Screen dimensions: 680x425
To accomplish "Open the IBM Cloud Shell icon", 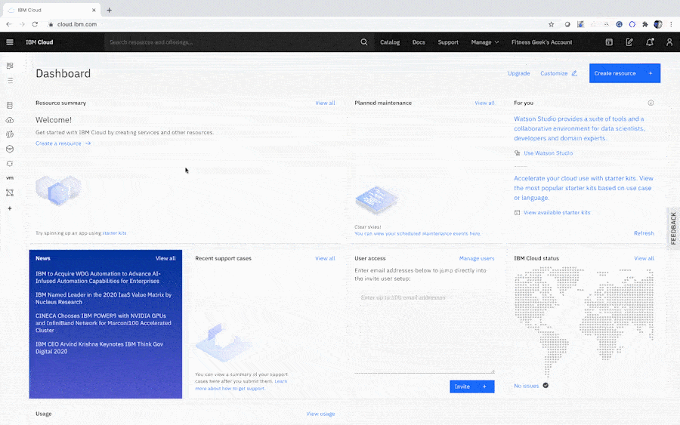I will 609,42.
